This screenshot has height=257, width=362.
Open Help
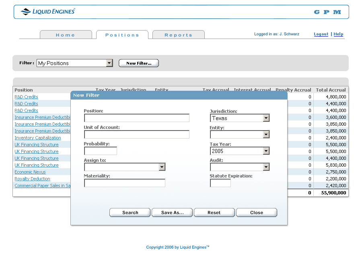tap(338, 34)
